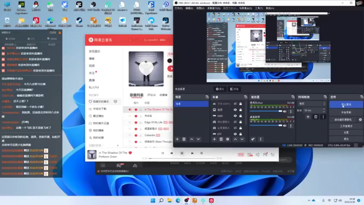Remove transition using trash icon
This screenshot has width=364, height=205.
(x=315, y=117)
